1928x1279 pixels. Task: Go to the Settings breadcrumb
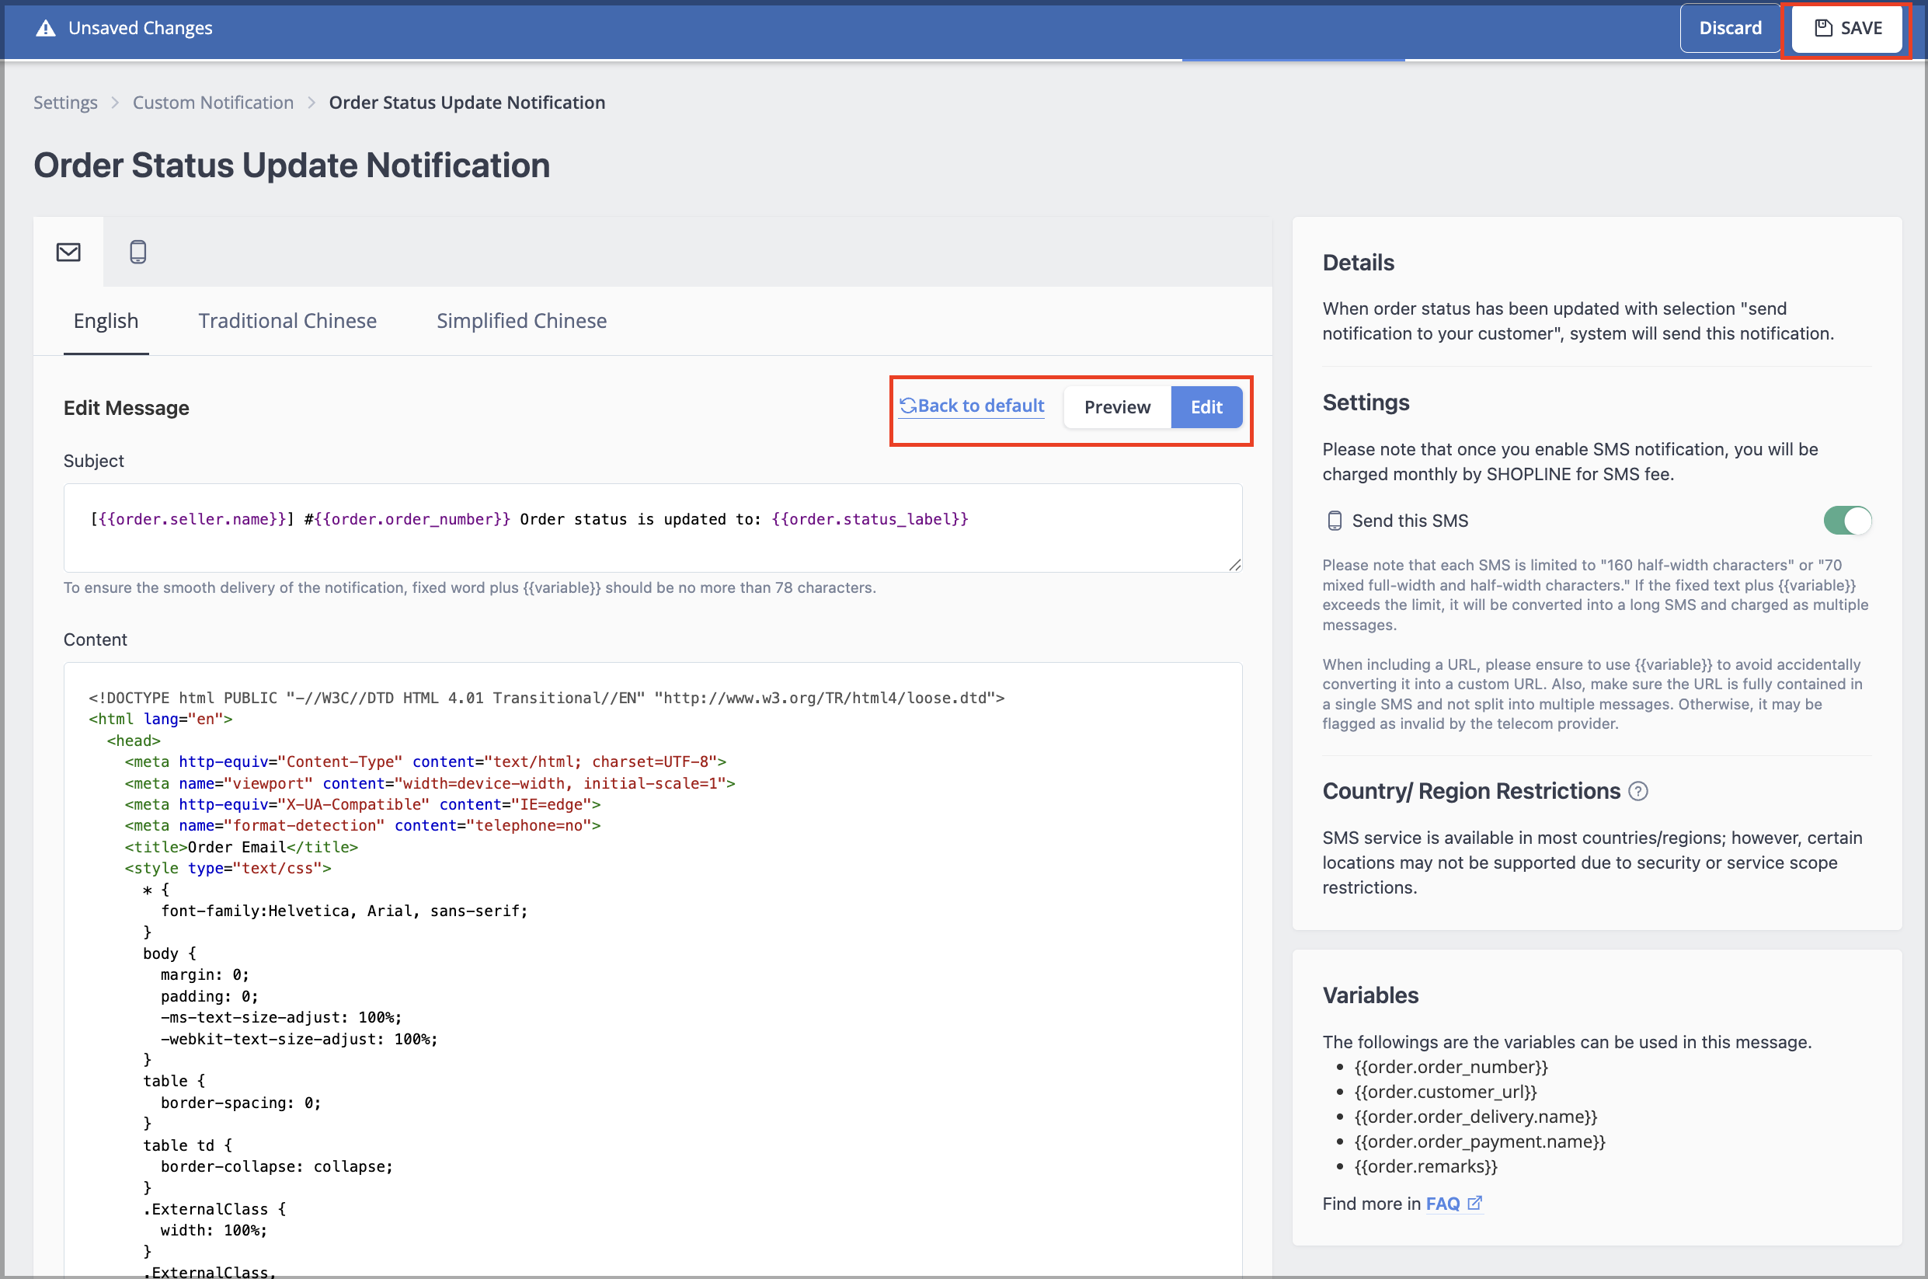(x=65, y=103)
